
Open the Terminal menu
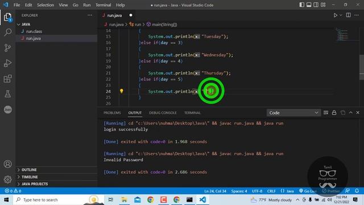tap(103, 5)
